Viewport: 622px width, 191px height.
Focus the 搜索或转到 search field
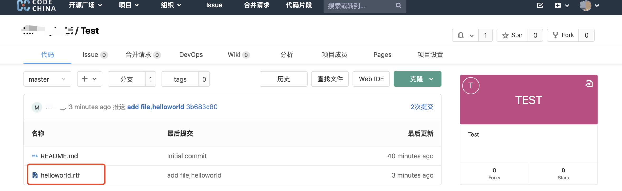pos(365,6)
